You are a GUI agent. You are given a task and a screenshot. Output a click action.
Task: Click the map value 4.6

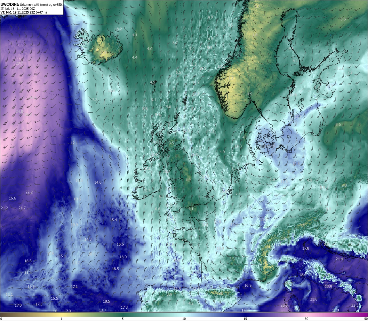[168, 107]
